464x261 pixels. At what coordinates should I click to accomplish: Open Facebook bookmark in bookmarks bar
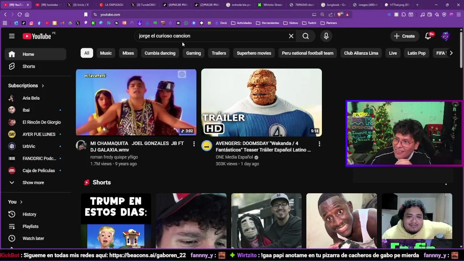point(39,23)
